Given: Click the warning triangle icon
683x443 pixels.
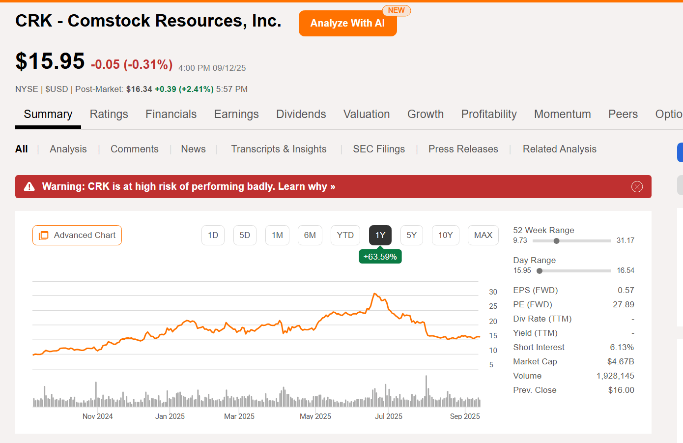Looking at the screenshot, I should [29, 186].
